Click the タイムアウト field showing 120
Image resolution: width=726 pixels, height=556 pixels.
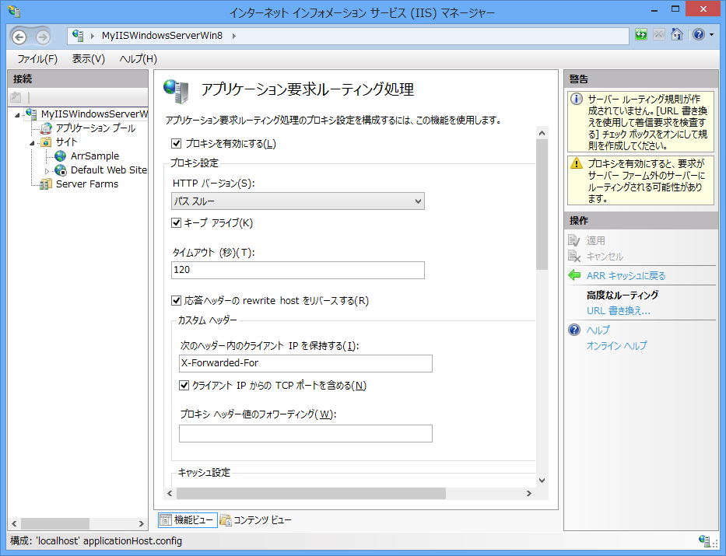[x=298, y=270]
